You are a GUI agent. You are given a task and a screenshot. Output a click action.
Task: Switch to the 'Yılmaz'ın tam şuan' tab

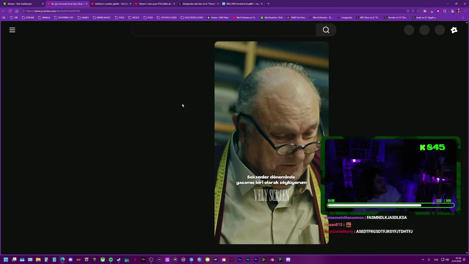coord(155,4)
